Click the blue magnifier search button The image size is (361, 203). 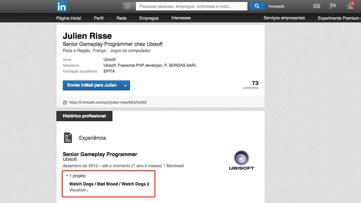point(257,6)
